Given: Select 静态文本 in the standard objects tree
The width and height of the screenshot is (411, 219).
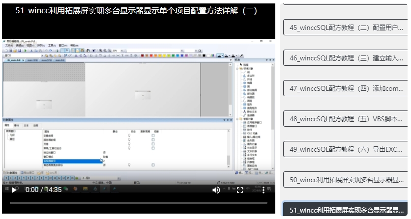Looking at the screenshot, I should (250, 111).
